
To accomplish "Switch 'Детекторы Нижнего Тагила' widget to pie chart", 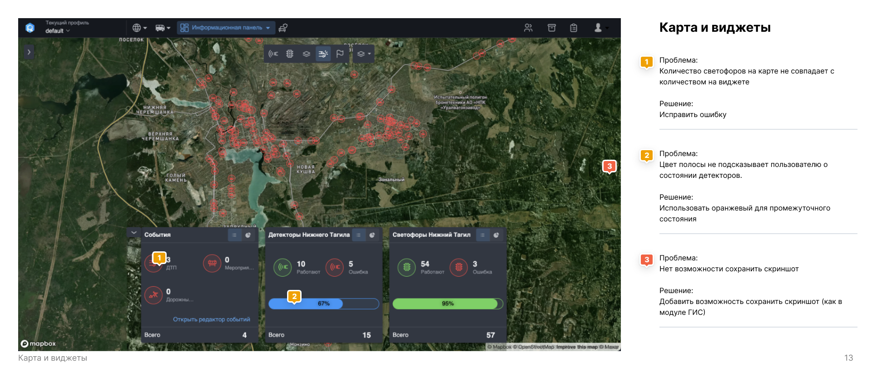I will tap(372, 235).
